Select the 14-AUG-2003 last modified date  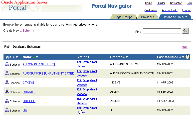(x=165, y=101)
